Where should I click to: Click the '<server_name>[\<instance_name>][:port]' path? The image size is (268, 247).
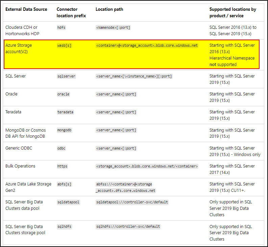point(134,76)
